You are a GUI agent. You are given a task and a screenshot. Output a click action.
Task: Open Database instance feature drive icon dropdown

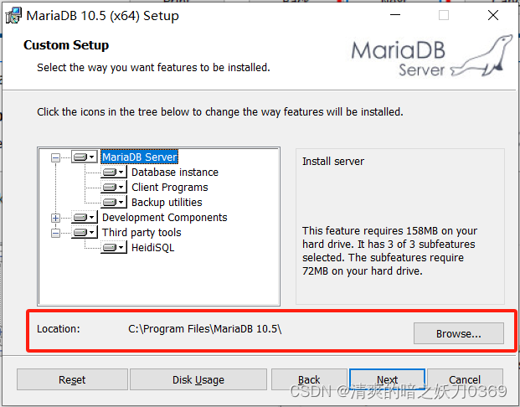[x=114, y=173]
